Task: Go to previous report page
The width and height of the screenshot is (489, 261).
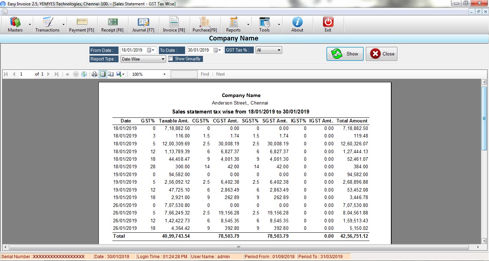Action: [x=14, y=74]
